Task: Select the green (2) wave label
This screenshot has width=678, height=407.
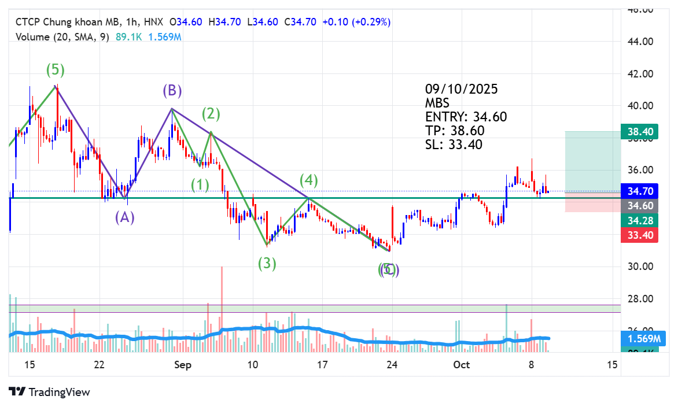Action: [211, 114]
